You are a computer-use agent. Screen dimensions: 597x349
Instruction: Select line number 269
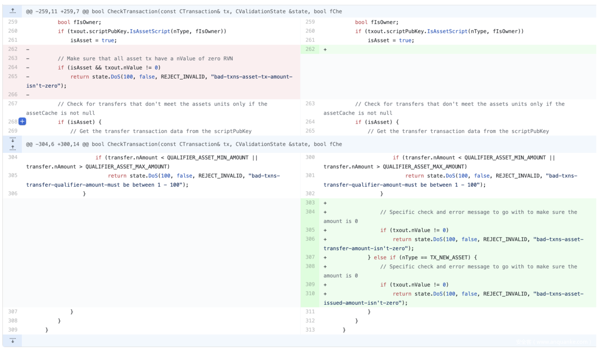pos(13,131)
